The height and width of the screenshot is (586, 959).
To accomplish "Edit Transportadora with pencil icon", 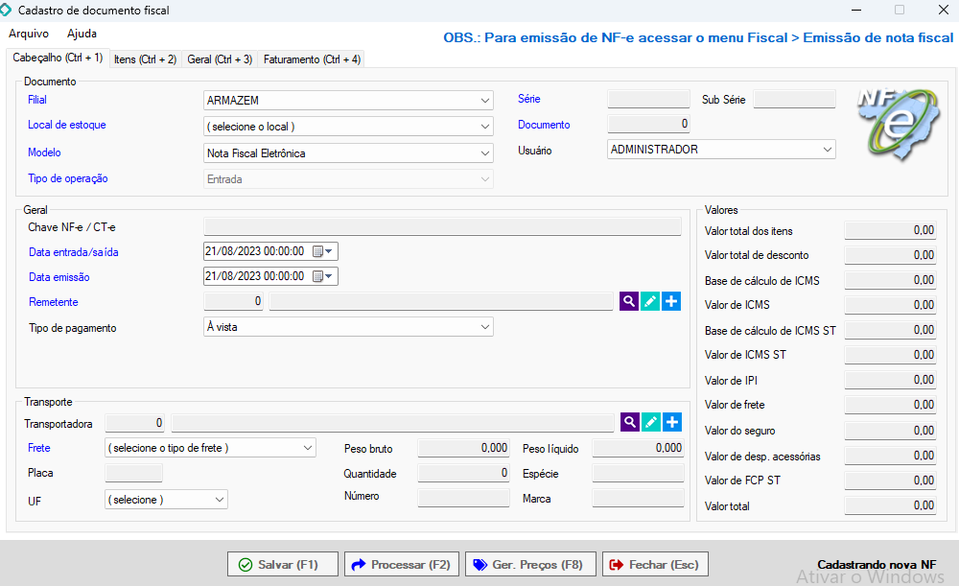I will [x=650, y=422].
